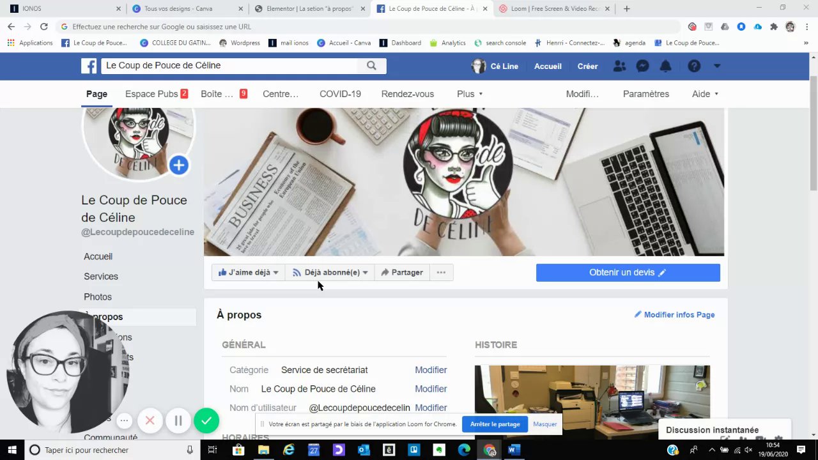This screenshot has width=818, height=460.
Task: Open Outlook from the Windows taskbar
Action: click(364, 450)
